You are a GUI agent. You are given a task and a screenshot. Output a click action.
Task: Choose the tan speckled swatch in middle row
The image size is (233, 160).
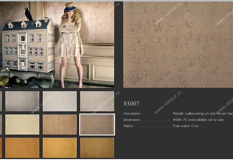coord(60,124)
